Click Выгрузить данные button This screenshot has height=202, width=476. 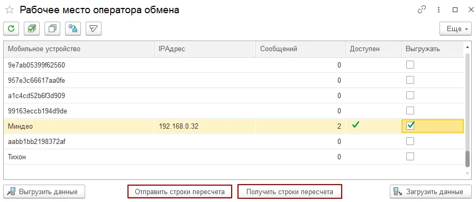44,191
